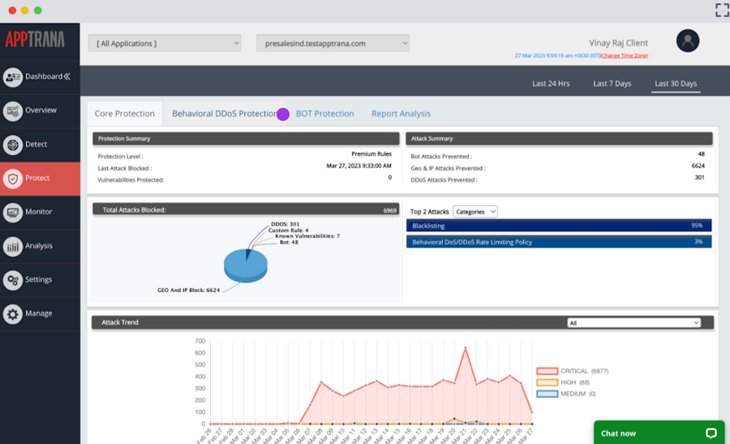The height and width of the screenshot is (444, 730).
Task: Open the Overview sidebar icon
Action: pyautogui.click(x=12, y=111)
